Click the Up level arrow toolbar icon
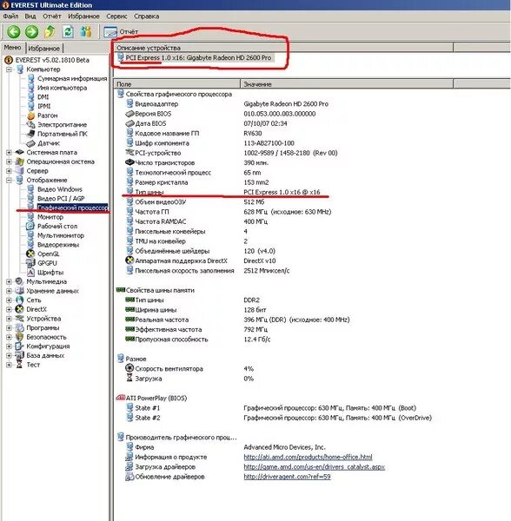This screenshot has width=511, height=521. point(50,32)
